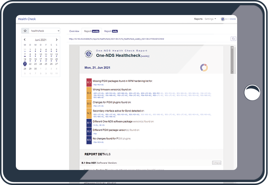Click the DevEngine logo in header
The image size is (268, 185).
tap(228, 19)
